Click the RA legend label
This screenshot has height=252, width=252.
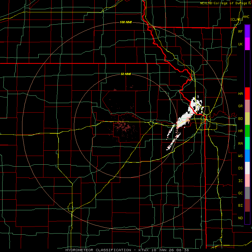pos(240,144)
